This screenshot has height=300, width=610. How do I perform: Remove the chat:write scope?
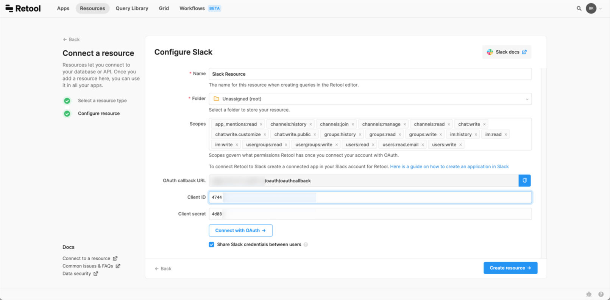tap(484, 124)
